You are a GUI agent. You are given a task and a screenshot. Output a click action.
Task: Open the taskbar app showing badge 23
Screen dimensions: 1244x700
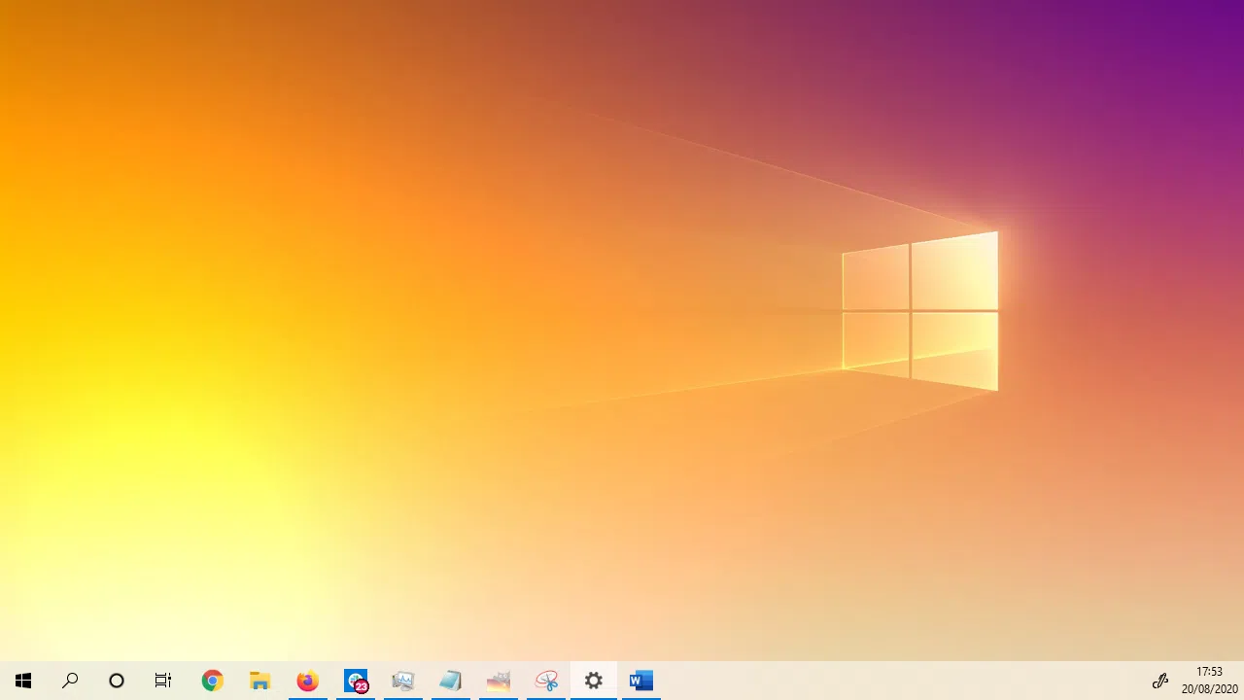(356, 681)
